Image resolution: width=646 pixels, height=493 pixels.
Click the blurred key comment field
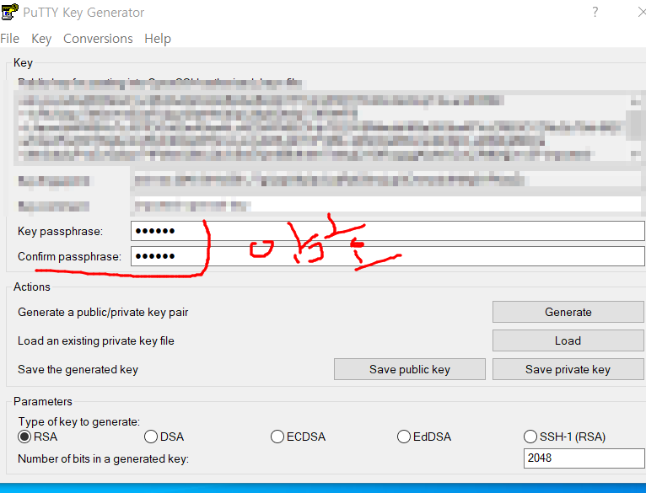(x=387, y=206)
